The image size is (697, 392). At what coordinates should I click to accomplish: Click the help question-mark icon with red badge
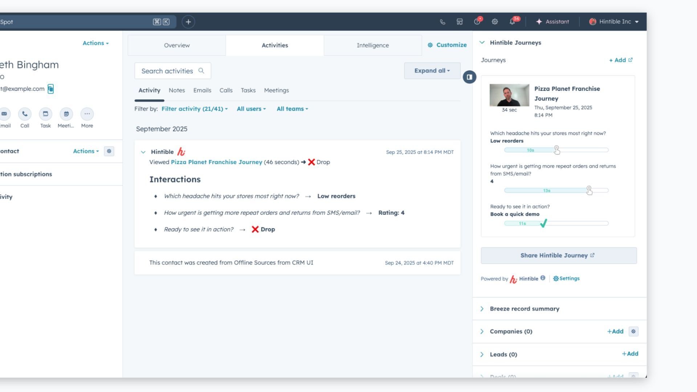477,22
